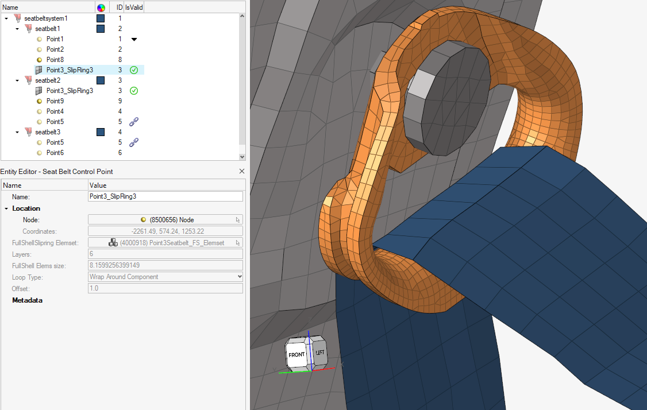
Task: Click the seatbelt2 color swatch
Action: [x=101, y=80]
